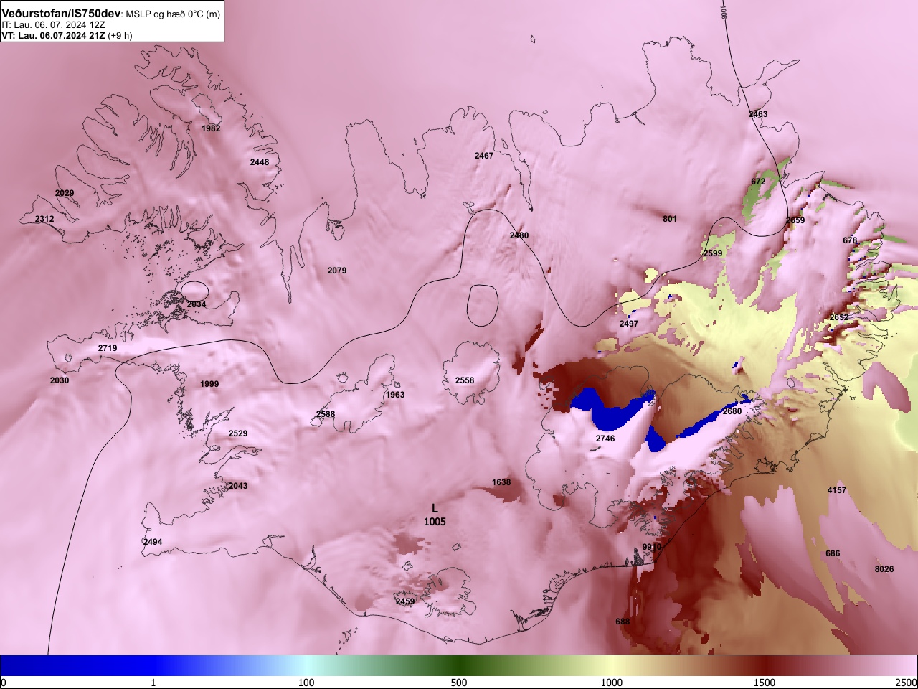Click the color scale label 1
918x689 pixels.
[153, 683]
